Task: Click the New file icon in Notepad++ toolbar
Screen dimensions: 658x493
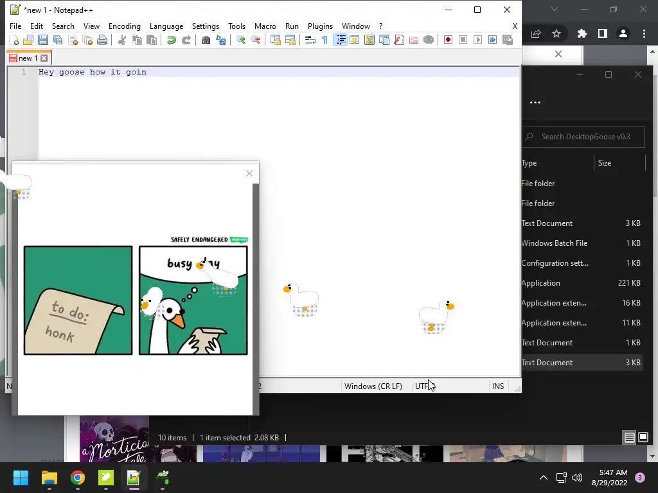Action: 14,40
